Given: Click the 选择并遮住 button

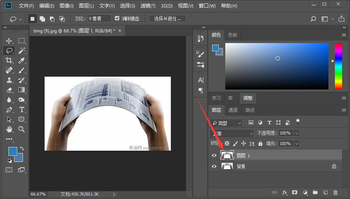Looking at the screenshot, I should (x=167, y=19).
